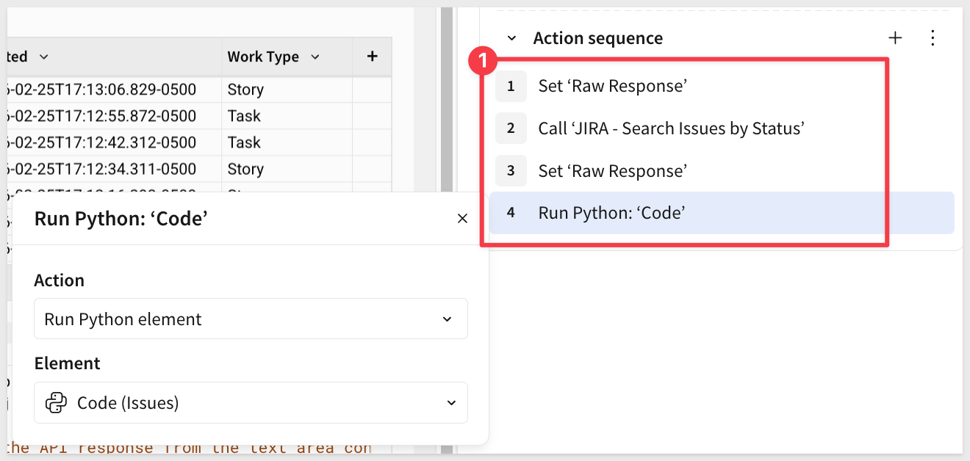Screen dimensions: 970x461
Task: Collapse the Action sequence section
Action: [512, 38]
